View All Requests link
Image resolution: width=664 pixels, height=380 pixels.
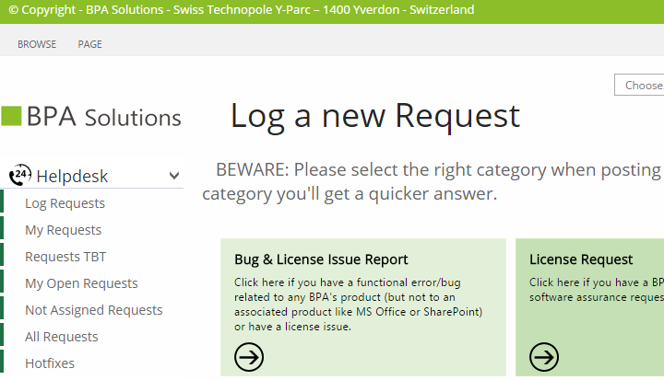(62, 337)
